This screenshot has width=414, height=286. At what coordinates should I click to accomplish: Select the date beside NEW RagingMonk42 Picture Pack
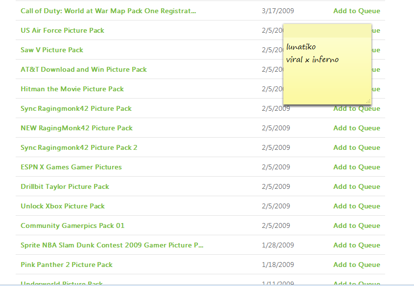276,128
